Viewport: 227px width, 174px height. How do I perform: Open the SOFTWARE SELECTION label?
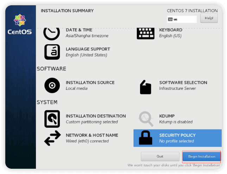point(183,82)
